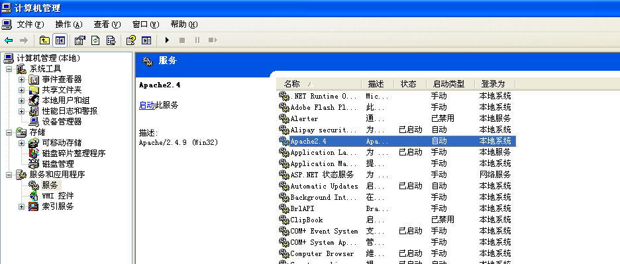Viewport: 620px width, 264px height.
Task: Click the 索引服务 icon in tree
Action: tap(34, 206)
